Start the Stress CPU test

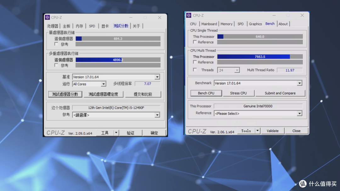pos(239,93)
